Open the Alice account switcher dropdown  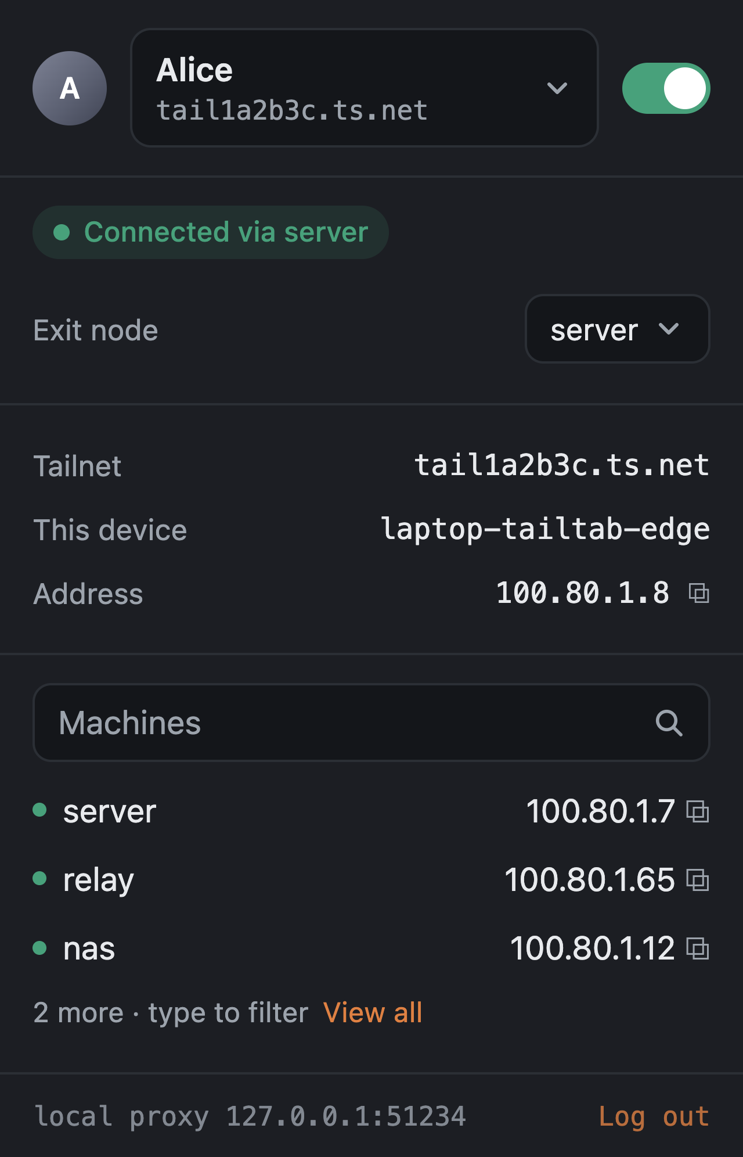tap(365, 88)
